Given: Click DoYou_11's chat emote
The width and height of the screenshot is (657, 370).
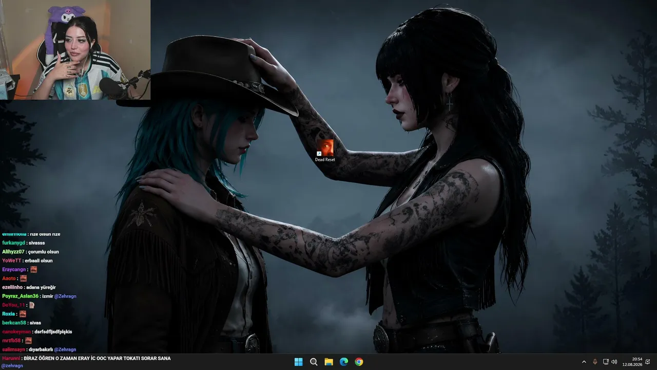Looking at the screenshot, I should point(32,305).
